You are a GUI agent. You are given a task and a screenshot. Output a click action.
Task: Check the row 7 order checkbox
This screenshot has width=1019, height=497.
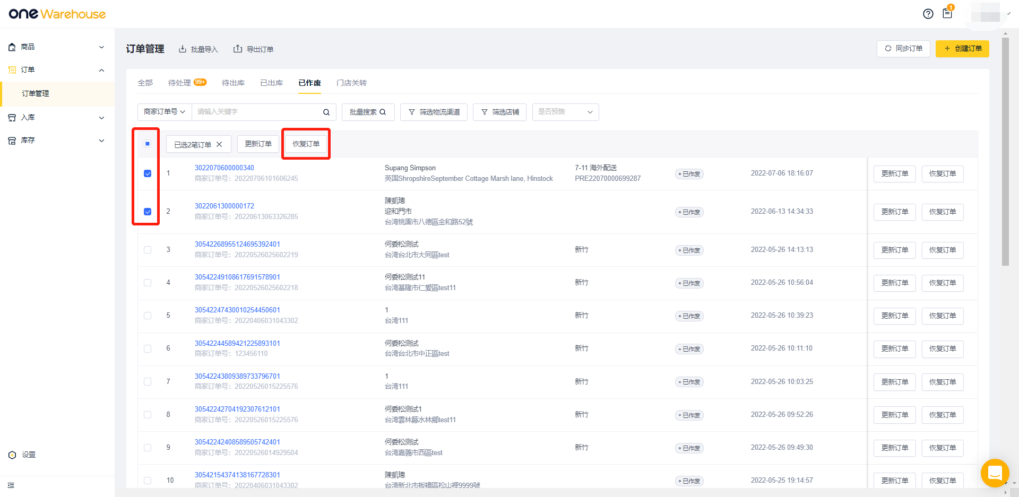pyautogui.click(x=148, y=381)
